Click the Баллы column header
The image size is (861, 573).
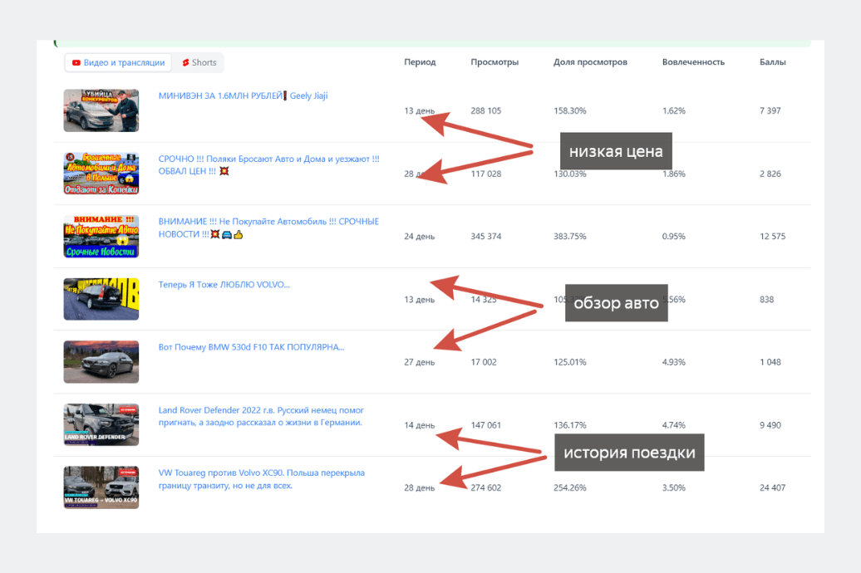(x=772, y=62)
